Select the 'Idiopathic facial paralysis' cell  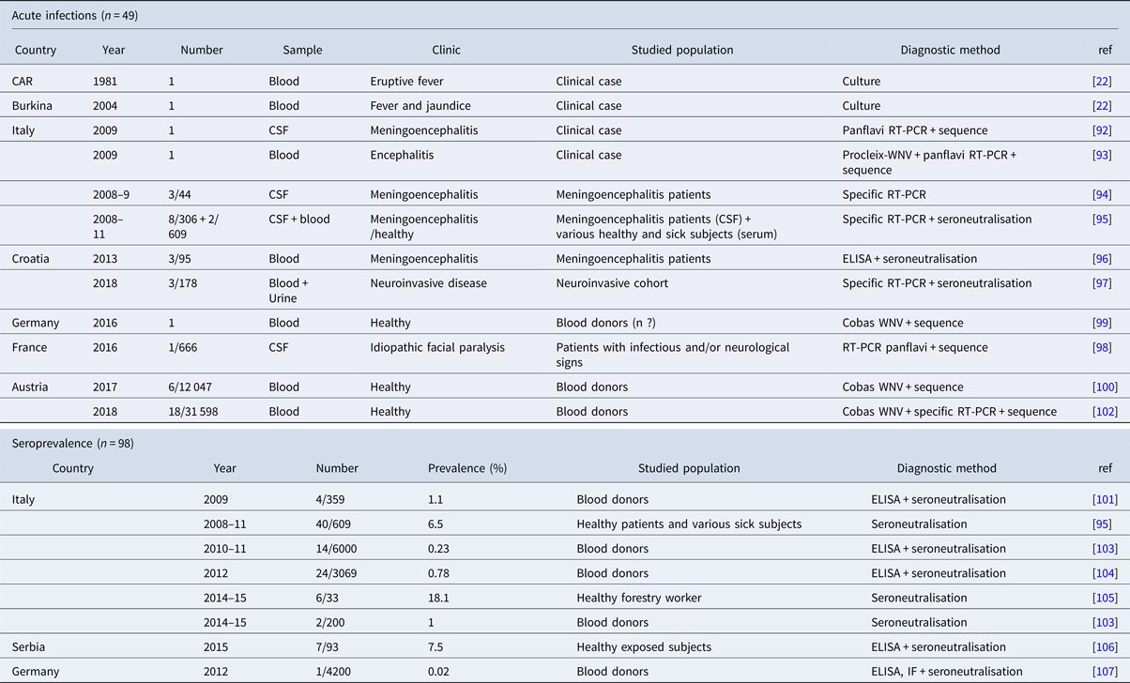coord(437,348)
